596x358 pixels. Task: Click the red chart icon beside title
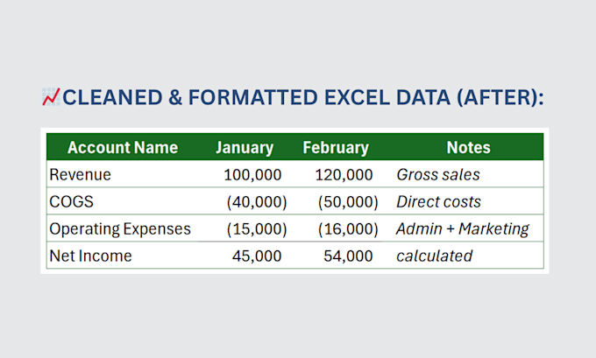[51, 97]
